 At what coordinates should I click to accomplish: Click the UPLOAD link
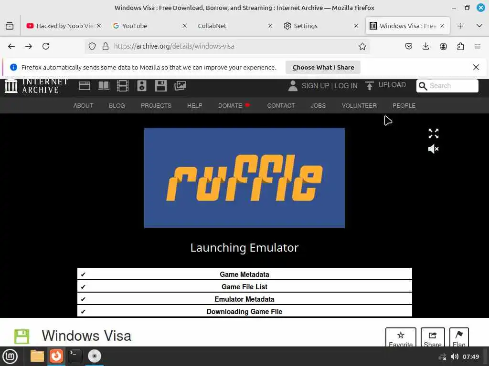392,85
